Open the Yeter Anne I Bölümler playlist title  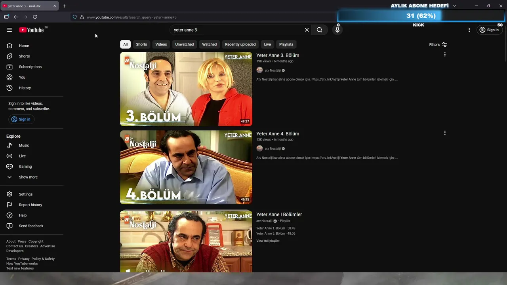(x=279, y=215)
